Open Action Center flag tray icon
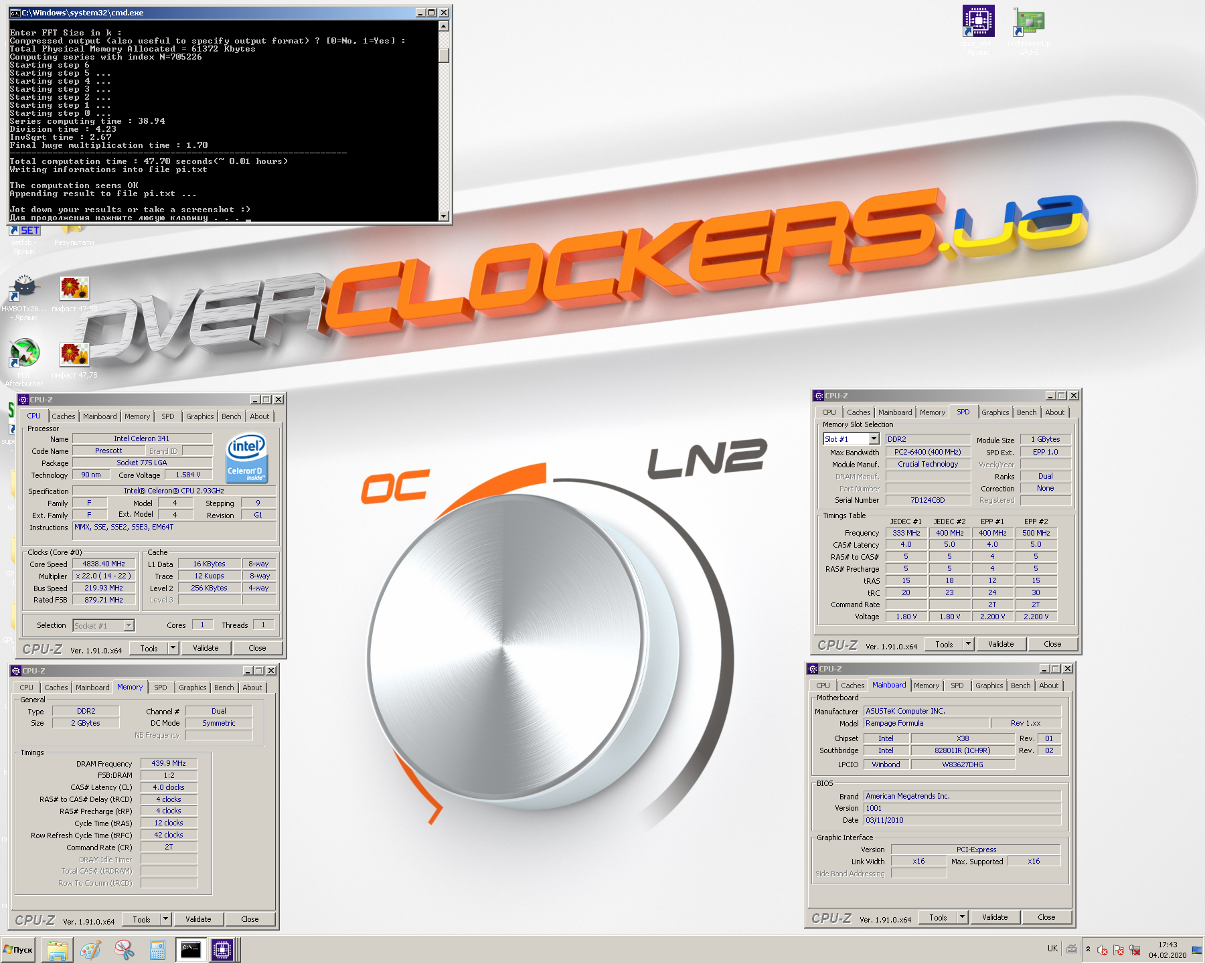 coord(1119,949)
